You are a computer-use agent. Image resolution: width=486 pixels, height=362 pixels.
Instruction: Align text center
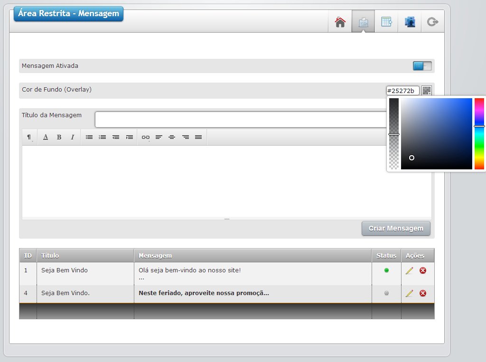click(x=172, y=137)
